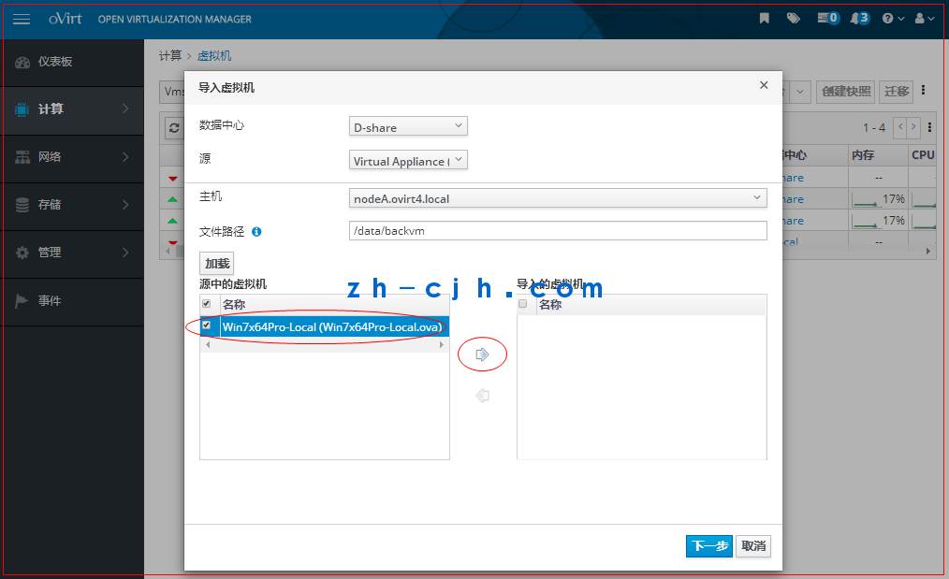The image size is (949, 579).
Task: Click the network icon in sidebar
Action: coord(22,157)
